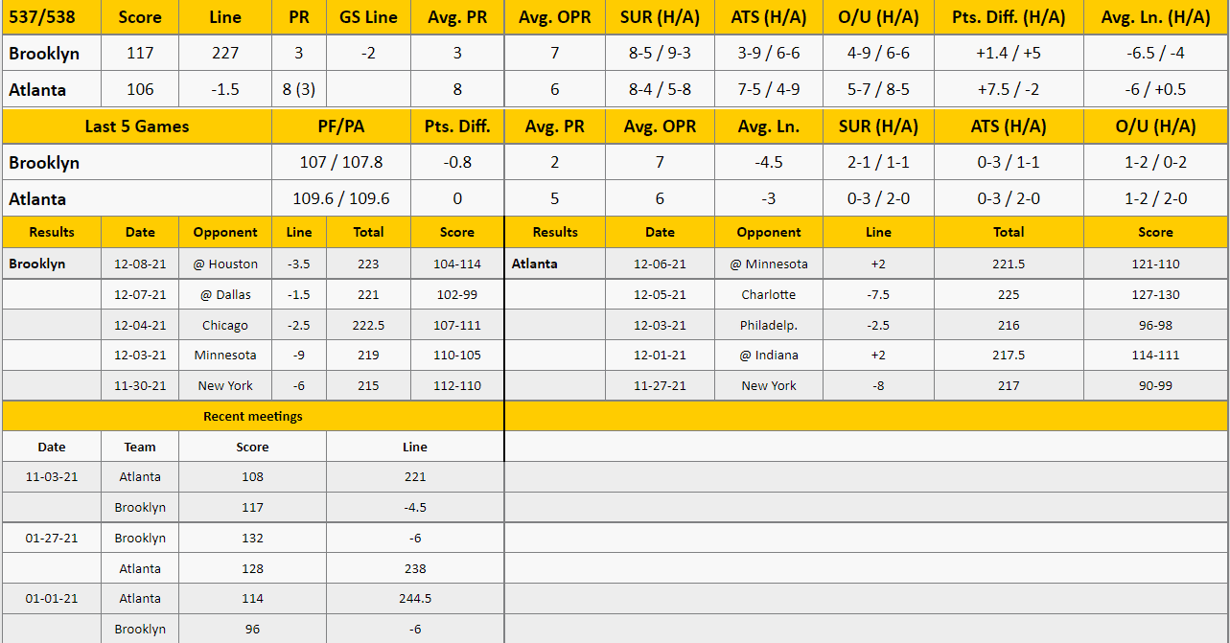Click Brooklyn score 132 in meetings
Viewport: 1230px width, 643px height.
point(253,538)
